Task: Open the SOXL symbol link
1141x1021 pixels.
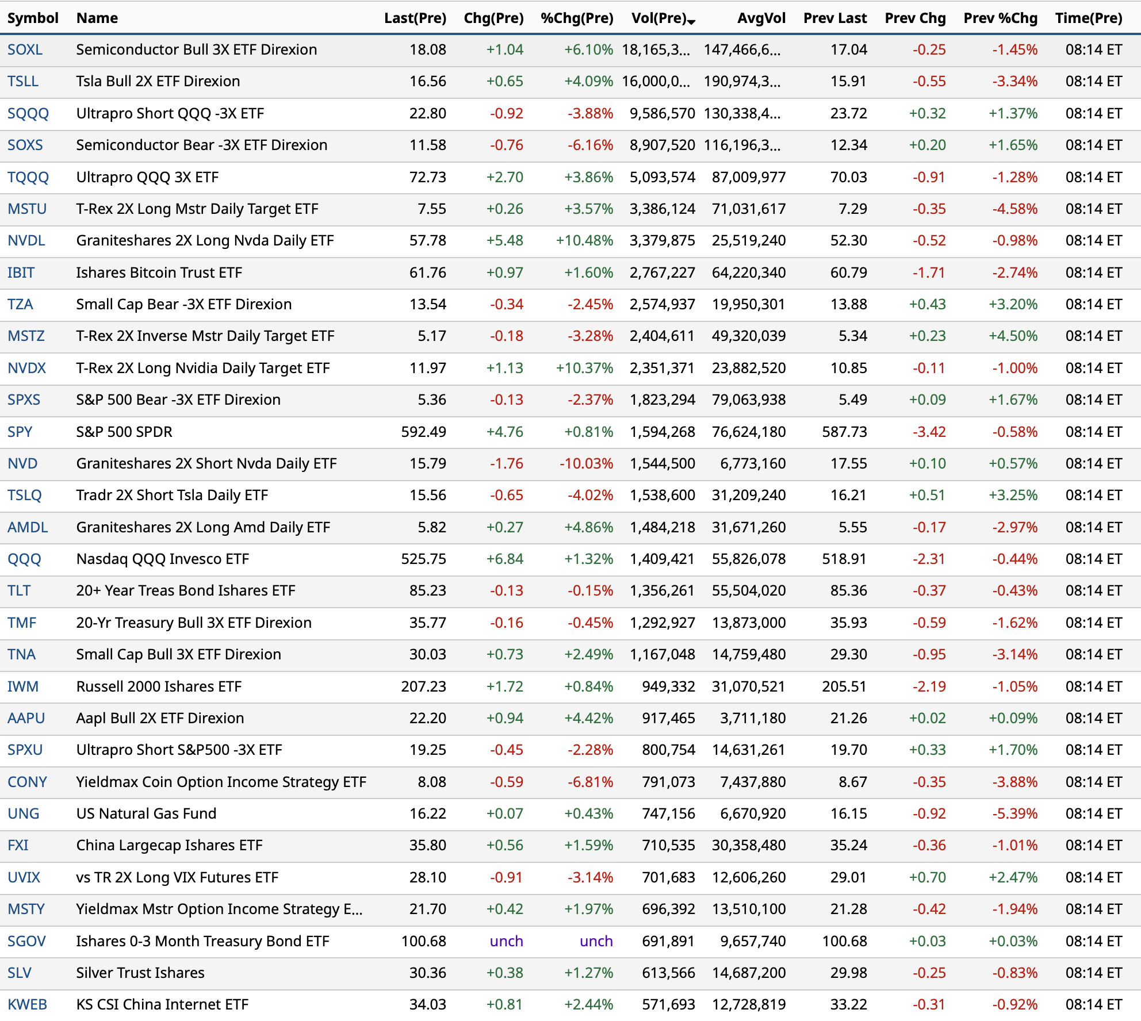Action: point(25,49)
